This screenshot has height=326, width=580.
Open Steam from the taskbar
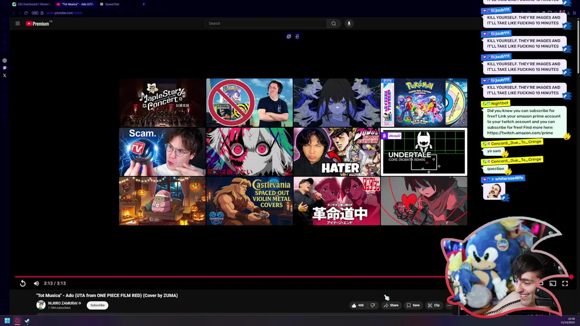[x=27, y=321]
